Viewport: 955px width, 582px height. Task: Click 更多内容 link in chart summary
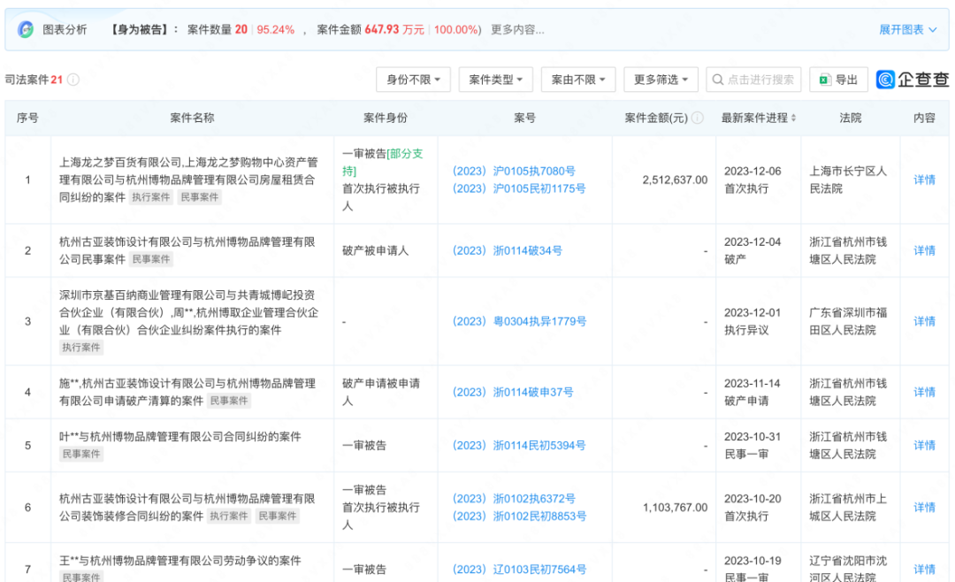coord(517,29)
